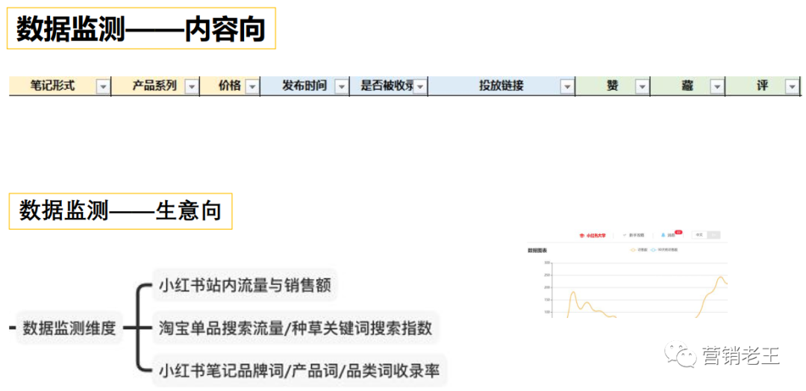Select the 数据监测维度 mind map root node
806x391 pixels.
tap(69, 328)
